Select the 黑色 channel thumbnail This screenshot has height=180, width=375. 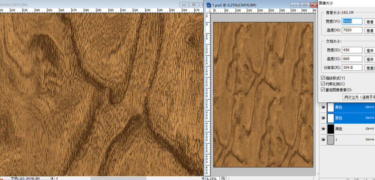click(330, 118)
